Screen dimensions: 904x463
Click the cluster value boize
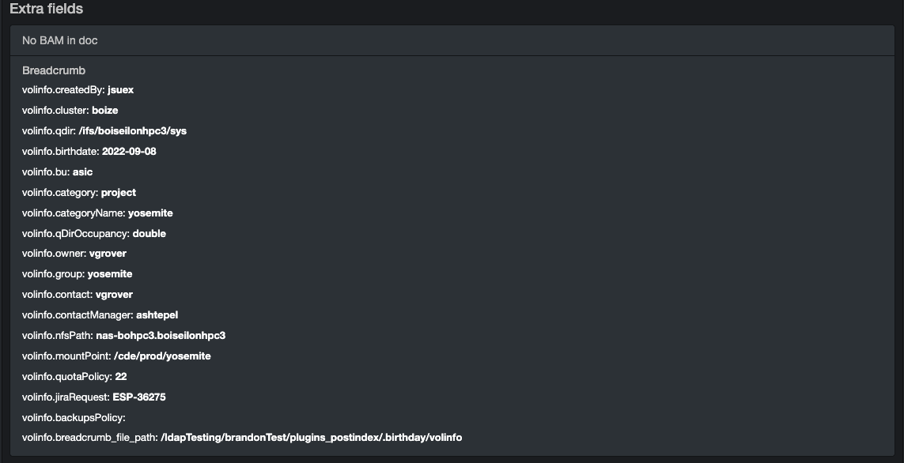tap(105, 110)
